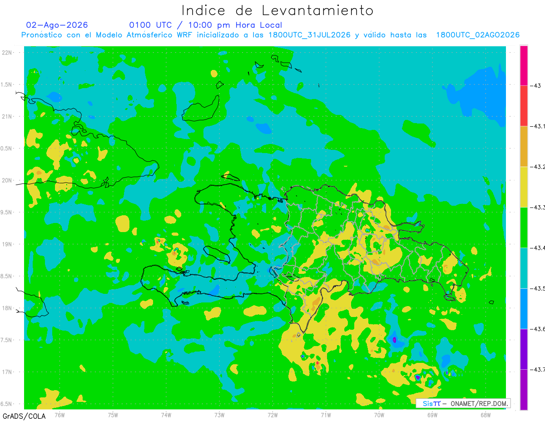Click the latitude label '20N'
The image size is (545, 421).
7,180
